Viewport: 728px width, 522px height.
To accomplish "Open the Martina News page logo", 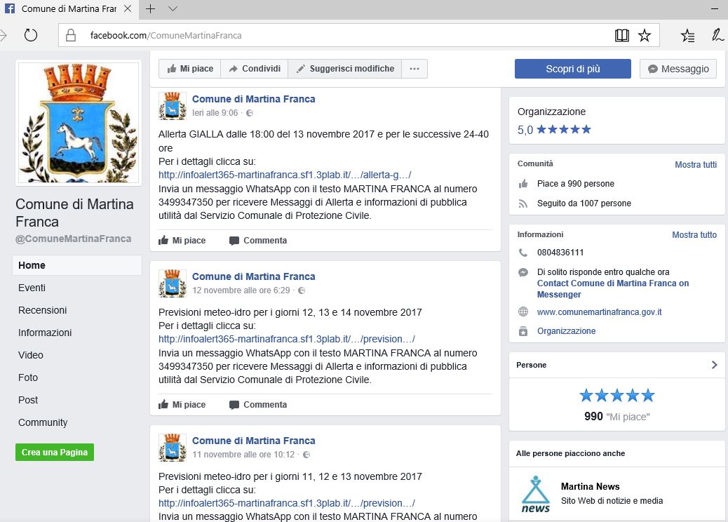I will (535, 494).
